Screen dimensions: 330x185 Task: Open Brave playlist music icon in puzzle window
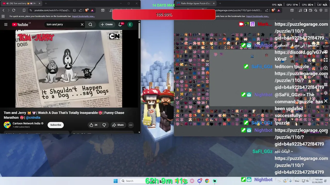[x=300, y=10]
